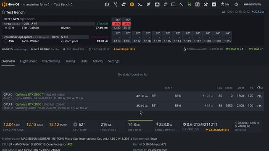Open the Flight Sheet tab
The width and height of the screenshot is (269, 151).
point(28,61)
